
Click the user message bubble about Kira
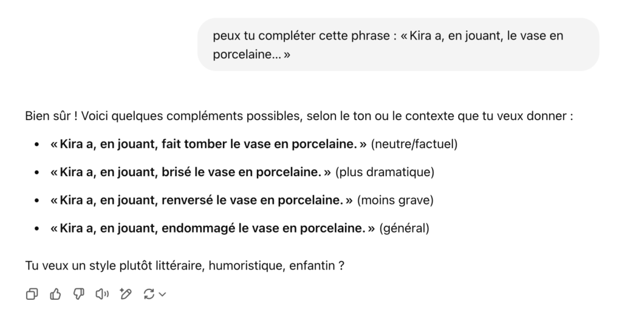coord(397,44)
